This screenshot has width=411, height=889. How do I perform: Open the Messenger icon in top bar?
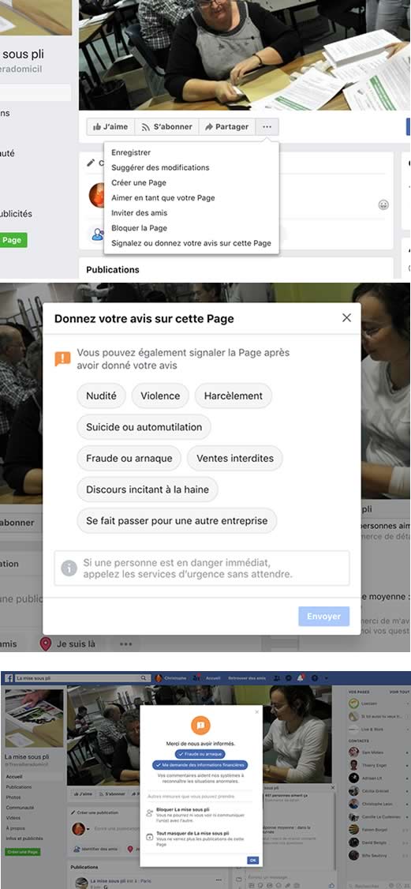coord(289,677)
